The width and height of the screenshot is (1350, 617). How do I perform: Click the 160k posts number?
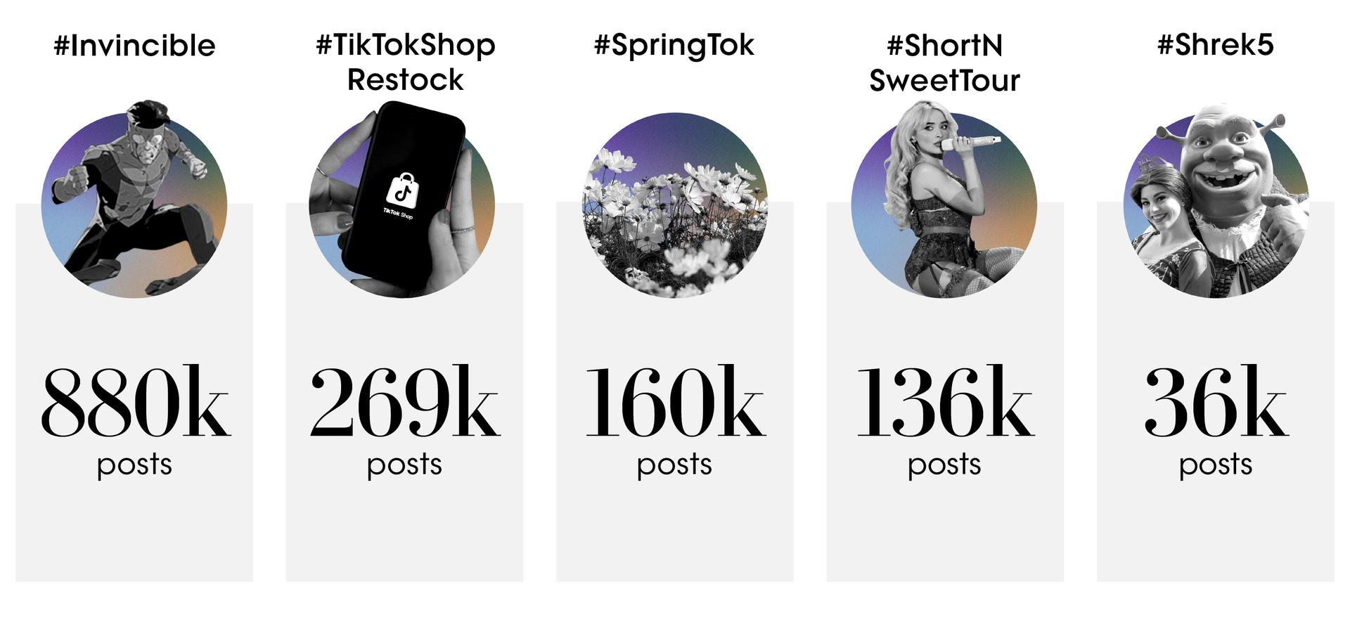tap(675, 401)
